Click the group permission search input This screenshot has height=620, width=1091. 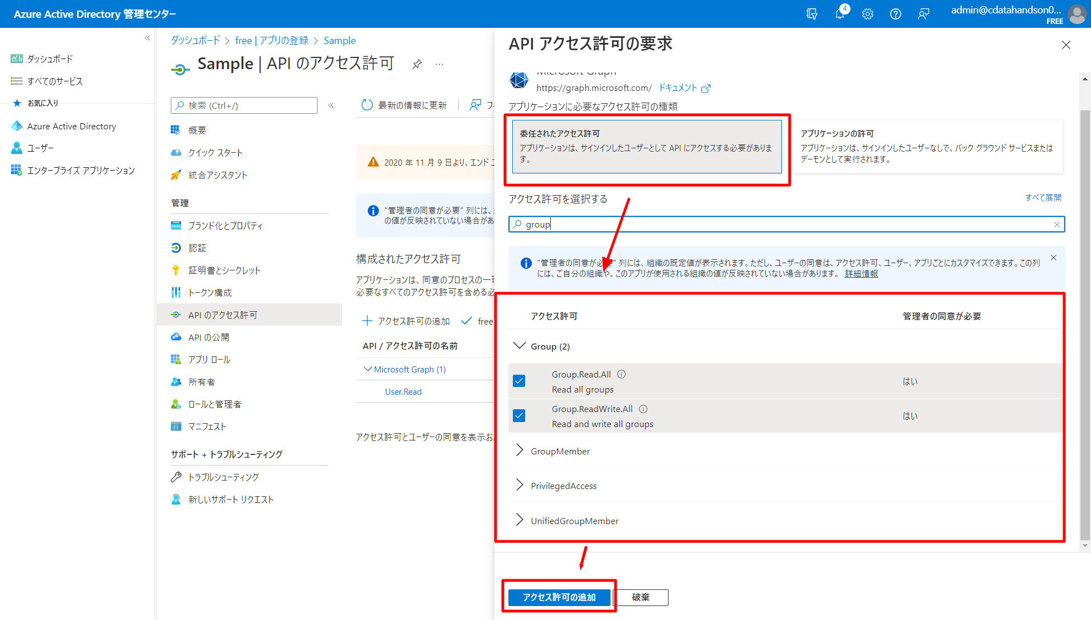[781, 224]
